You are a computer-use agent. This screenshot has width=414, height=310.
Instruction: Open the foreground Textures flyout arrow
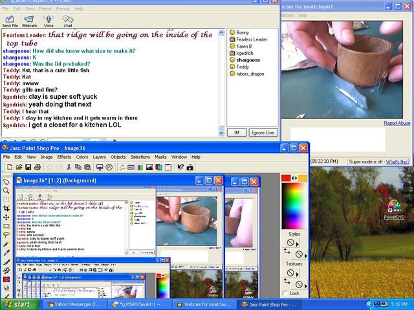point(298,274)
